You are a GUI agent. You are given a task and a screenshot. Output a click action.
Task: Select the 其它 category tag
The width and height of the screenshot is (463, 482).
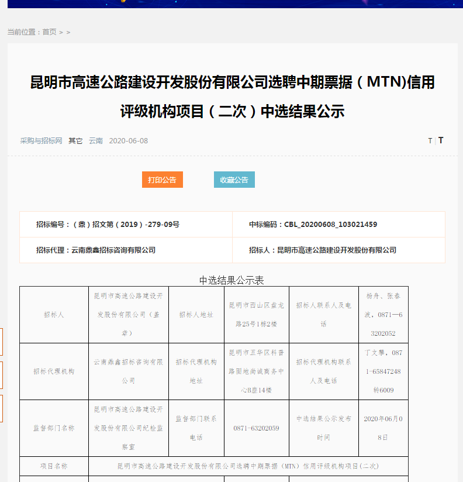75,141
